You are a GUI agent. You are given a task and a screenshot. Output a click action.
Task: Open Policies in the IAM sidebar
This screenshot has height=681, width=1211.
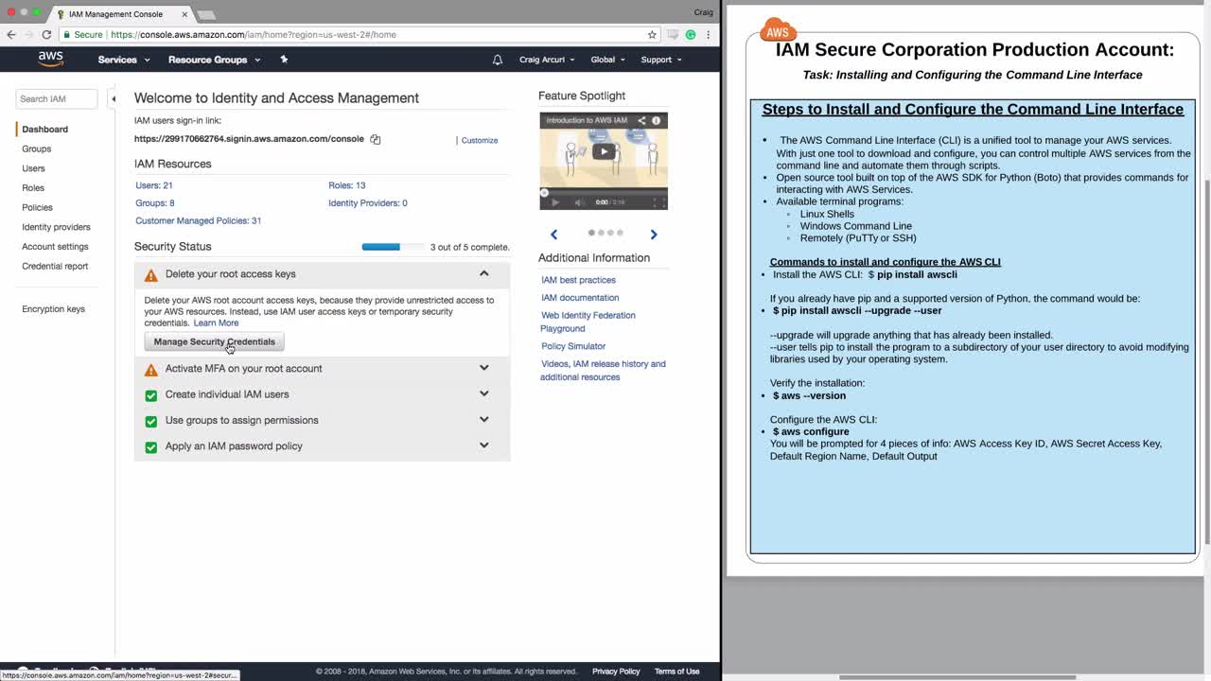(x=37, y=208)
